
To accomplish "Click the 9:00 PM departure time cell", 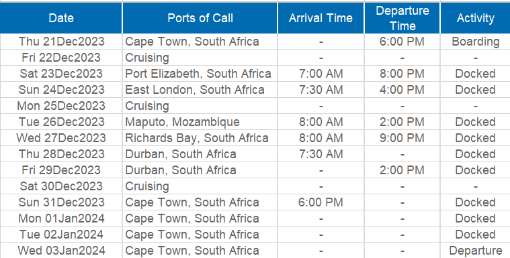I will [x=402, y=138].
